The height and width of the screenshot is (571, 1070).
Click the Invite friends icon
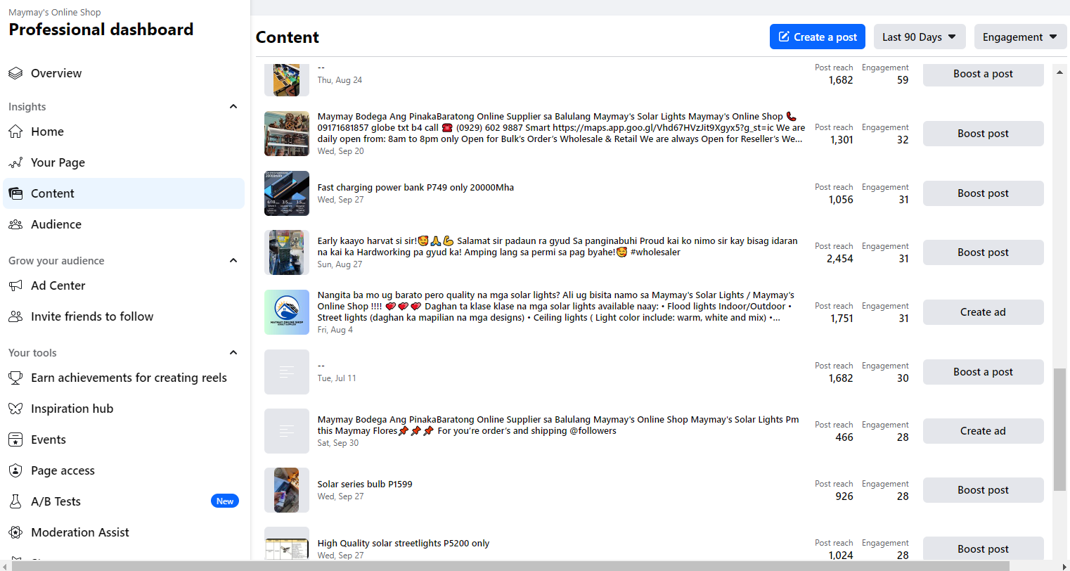(15, 316)
